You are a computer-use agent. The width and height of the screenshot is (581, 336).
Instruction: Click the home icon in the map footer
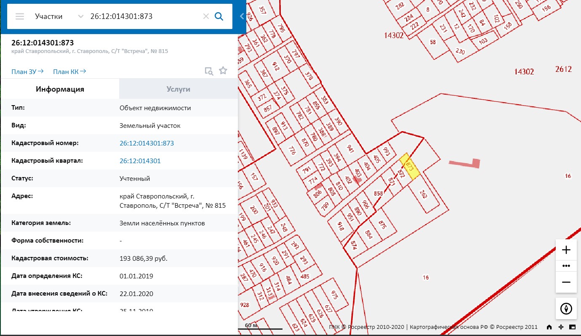click(x=549, y=327)
